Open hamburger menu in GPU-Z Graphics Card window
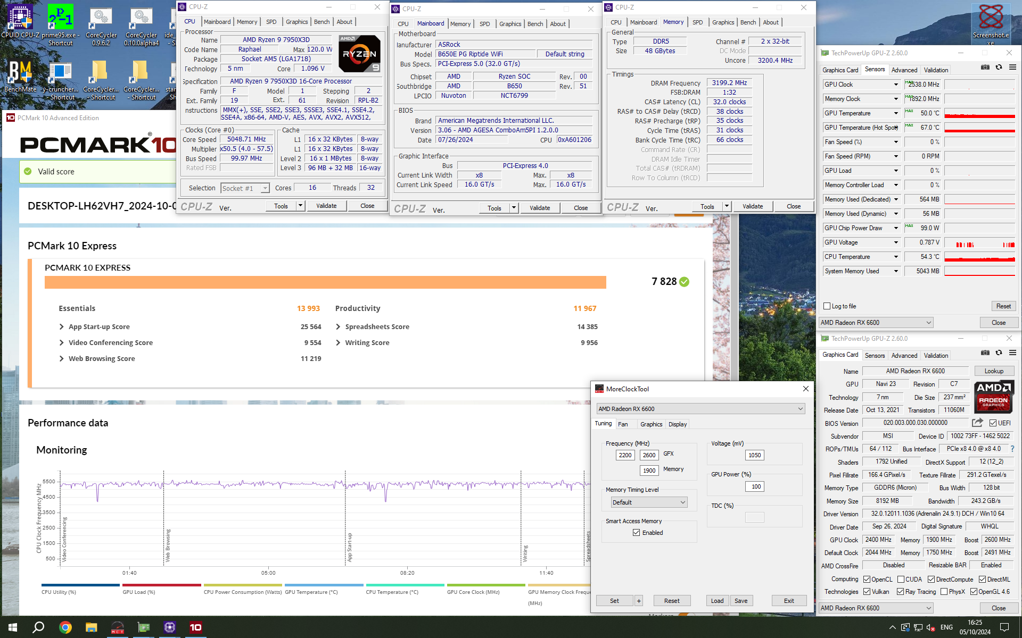This screenshot has width=1022, height=638. coord(1012,353)
